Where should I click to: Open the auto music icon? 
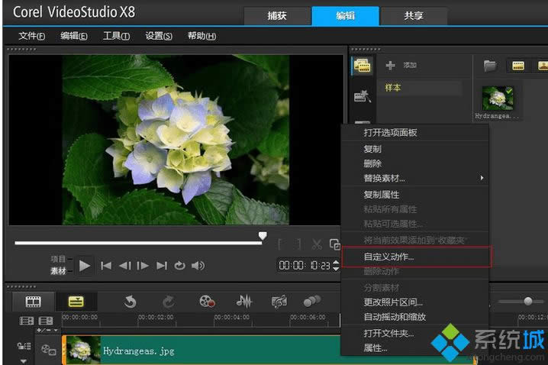279,302
